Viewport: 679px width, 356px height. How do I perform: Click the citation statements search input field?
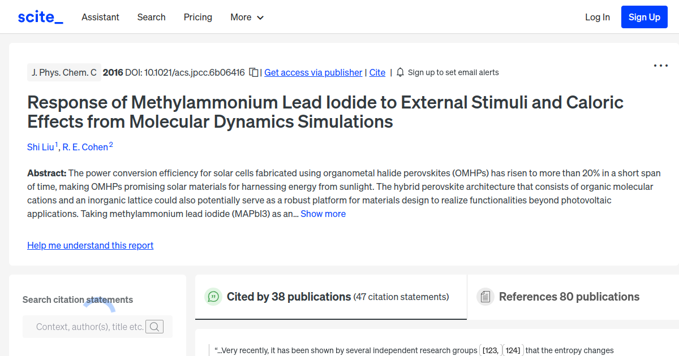pos(91,327)
